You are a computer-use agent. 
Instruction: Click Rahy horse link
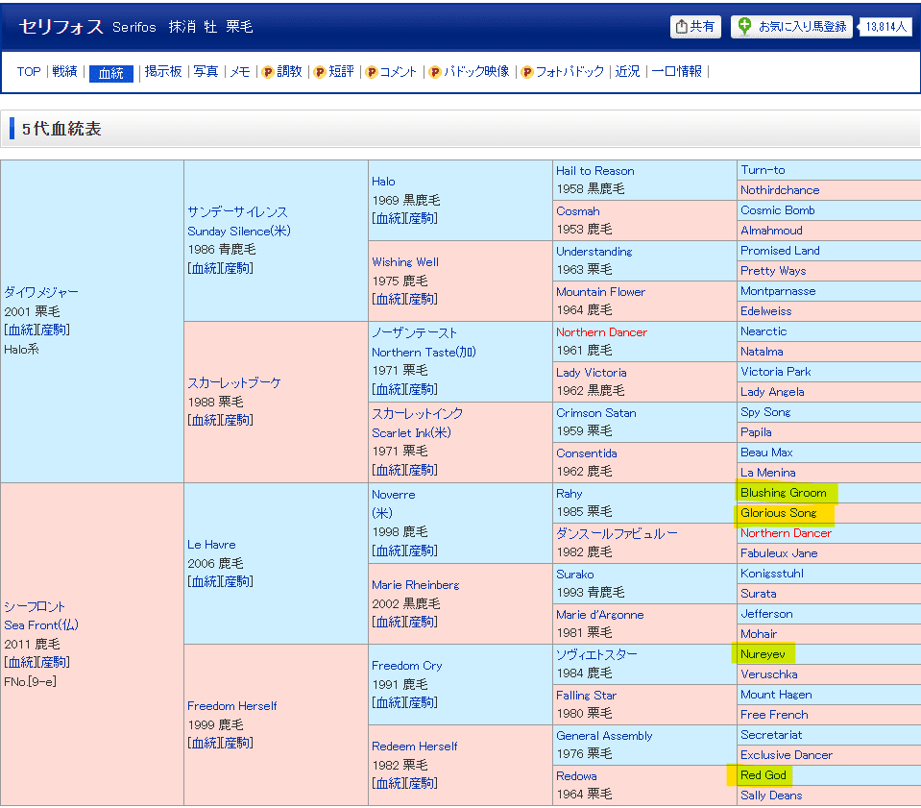click(570, 494)
